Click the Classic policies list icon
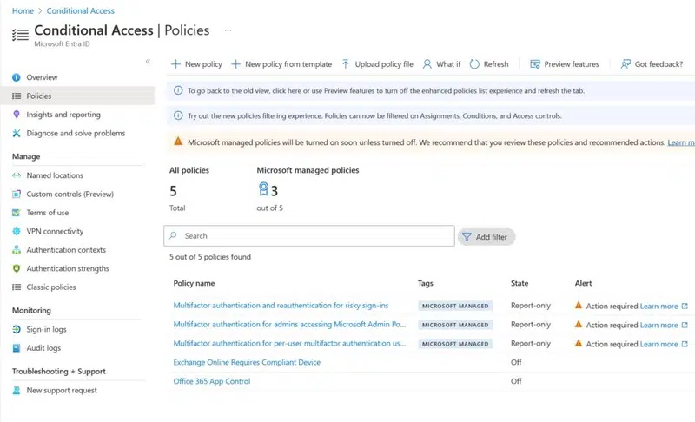 [x=17, y=287]
